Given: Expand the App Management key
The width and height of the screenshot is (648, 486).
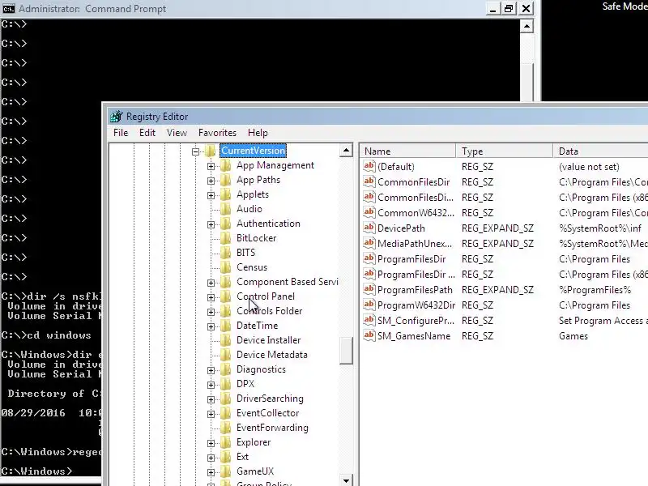Looking at the screenshot, I should pyautogui.click(x=211, y=166).
